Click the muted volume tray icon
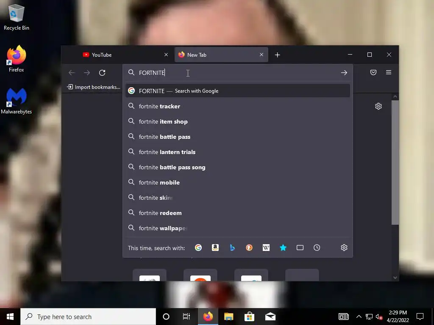Viewport: 434px width, 325px height. [379, 317]
